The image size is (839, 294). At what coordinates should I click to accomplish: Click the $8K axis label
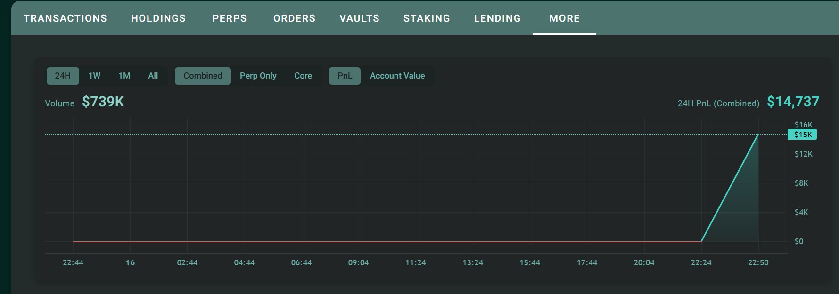click(801, 183)
